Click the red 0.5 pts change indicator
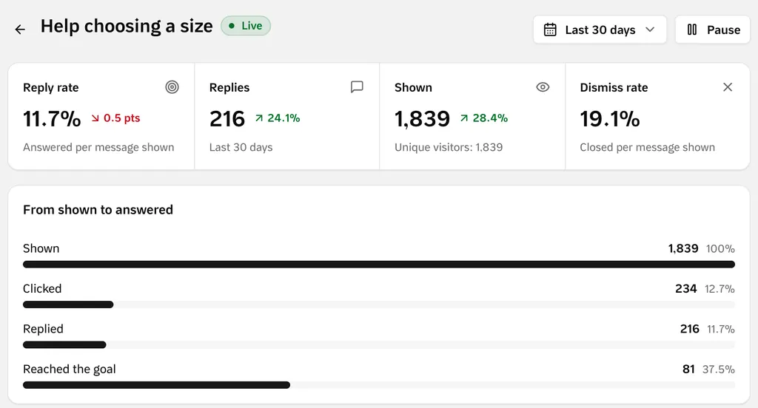Screen dimensions: 758x408 pyautogui.click(x=115, y=118)
